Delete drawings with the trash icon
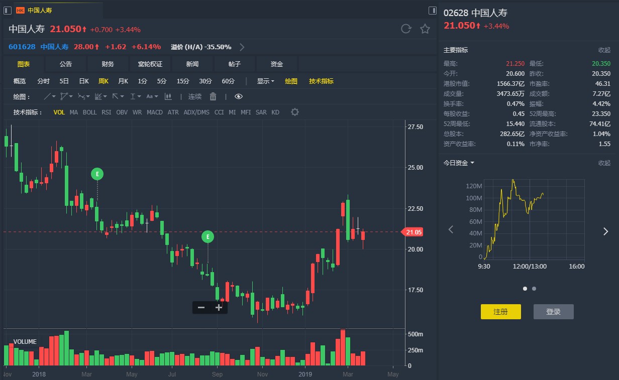The width and height of the screenshot is (619, 380). click(213, 96)
